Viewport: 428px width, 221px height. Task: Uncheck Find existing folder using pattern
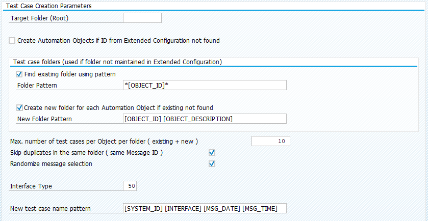coord(19,74)
